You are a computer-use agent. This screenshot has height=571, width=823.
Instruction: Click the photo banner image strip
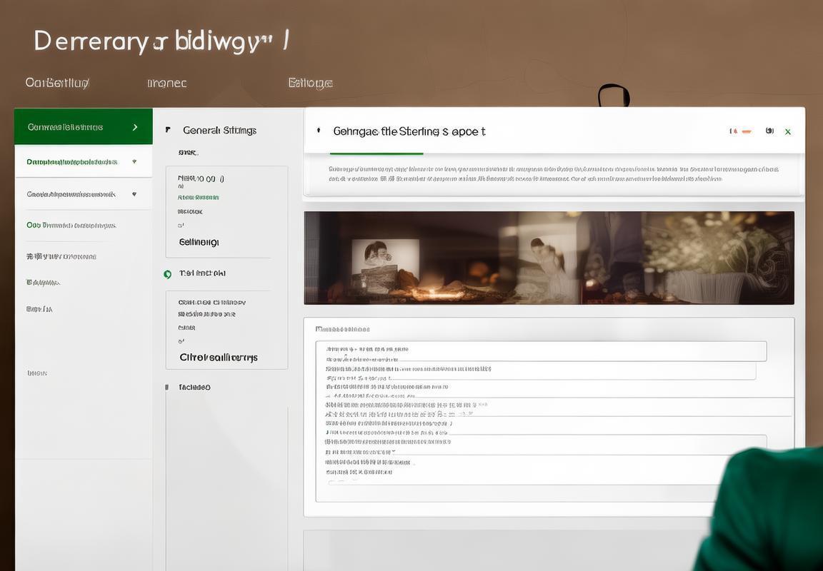[x=549, y=258]
